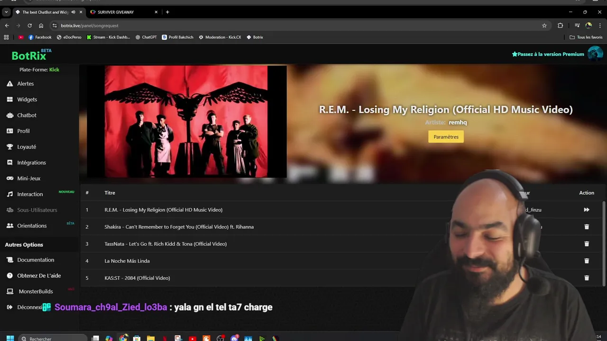The image size is (607, 341).
Task: Bookmark this page with star icon
Action: tap(544, 26)
